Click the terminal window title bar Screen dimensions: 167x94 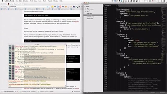[37, 44]
